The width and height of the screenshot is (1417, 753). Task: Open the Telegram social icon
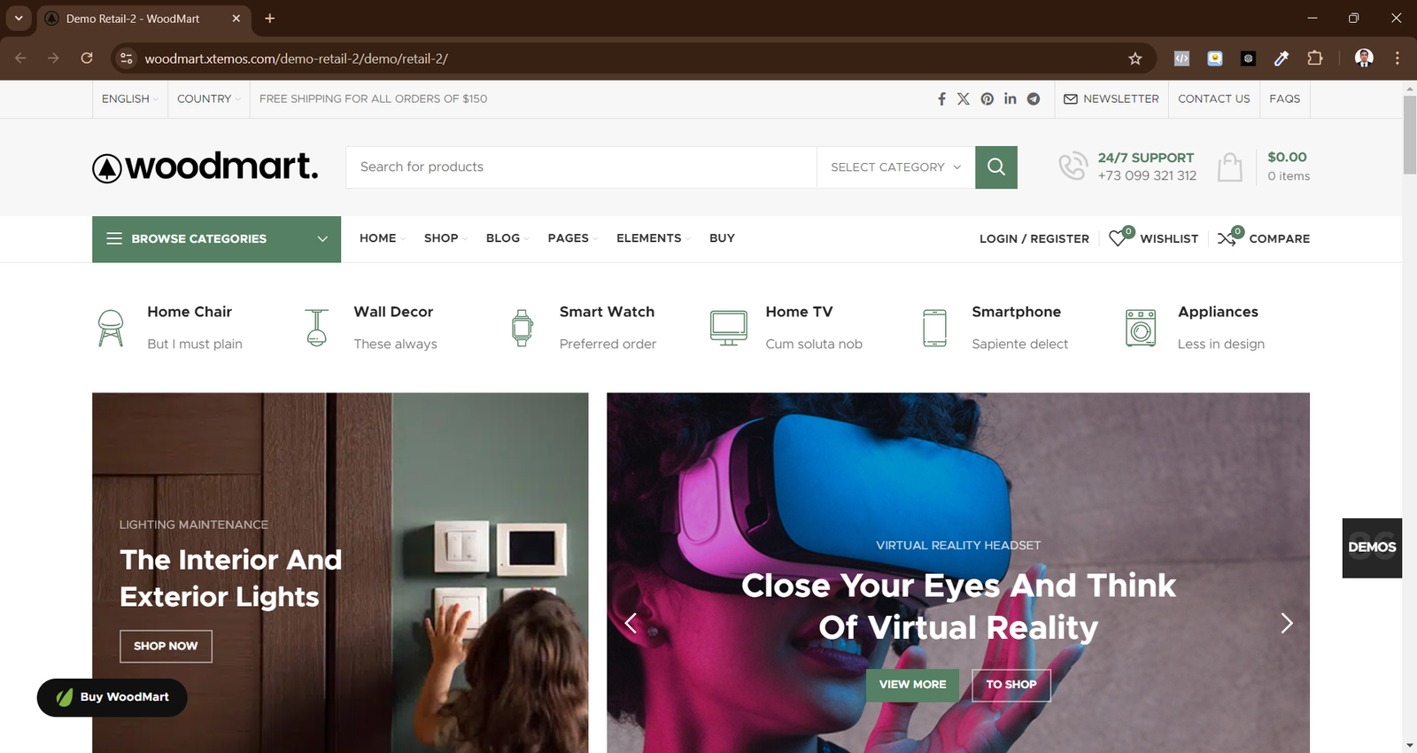1033,99
